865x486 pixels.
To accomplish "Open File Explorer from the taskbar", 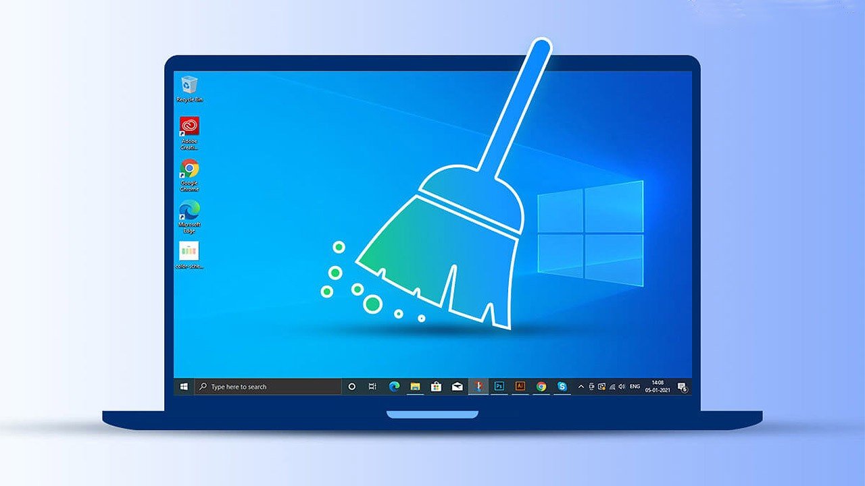I will (416, 387).
